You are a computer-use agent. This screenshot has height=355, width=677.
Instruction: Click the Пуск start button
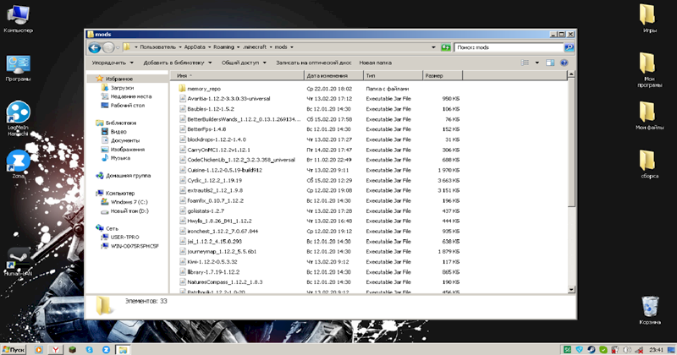click(x=15, y=348)
